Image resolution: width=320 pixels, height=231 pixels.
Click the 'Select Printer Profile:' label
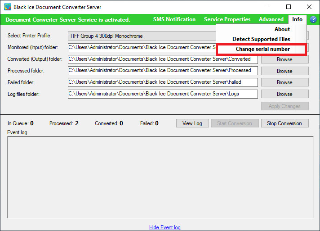pos(30,36)
